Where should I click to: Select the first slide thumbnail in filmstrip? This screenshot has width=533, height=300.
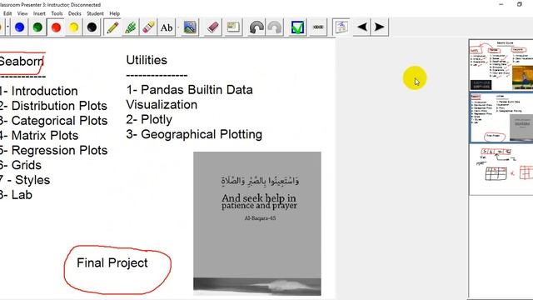pyautogui.click(x=501, y=65)
